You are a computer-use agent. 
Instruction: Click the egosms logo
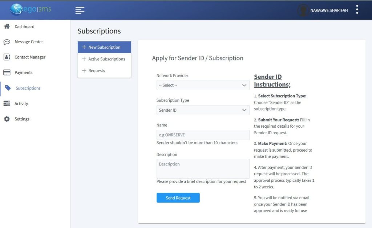(x=31, y=9)
